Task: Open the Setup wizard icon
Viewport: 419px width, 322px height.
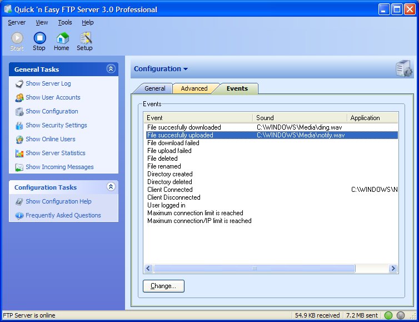Action: tap(86, 38)
